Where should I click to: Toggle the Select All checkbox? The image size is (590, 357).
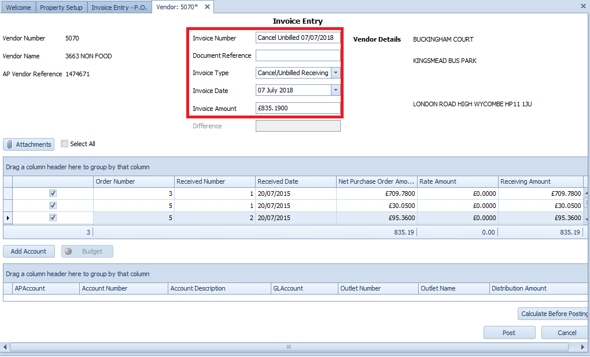[x=64, y=144]
